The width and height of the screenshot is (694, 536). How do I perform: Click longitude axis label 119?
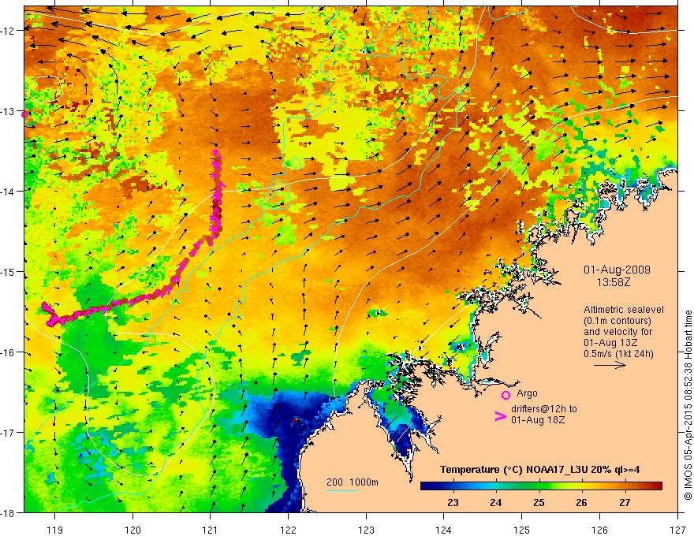pos(55,530)
